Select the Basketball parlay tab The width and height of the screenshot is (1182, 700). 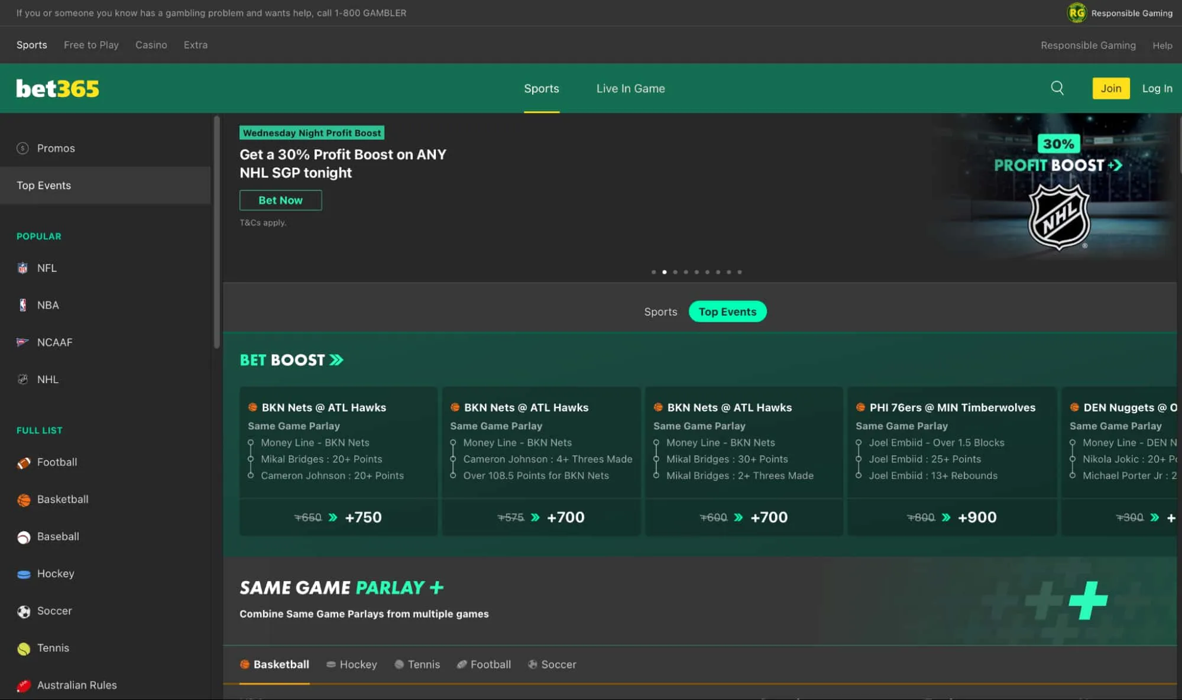click(x=274, y=665)
